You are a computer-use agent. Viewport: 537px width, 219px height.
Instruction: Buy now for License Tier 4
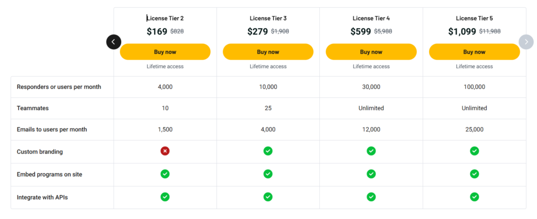371,52
